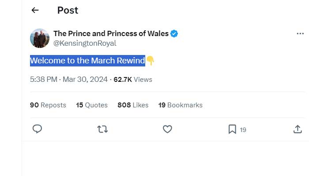
Task: Show the 15 Quotes list
Action: 92,105
